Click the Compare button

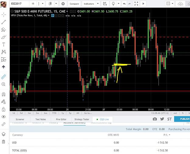tap(74, 4)
